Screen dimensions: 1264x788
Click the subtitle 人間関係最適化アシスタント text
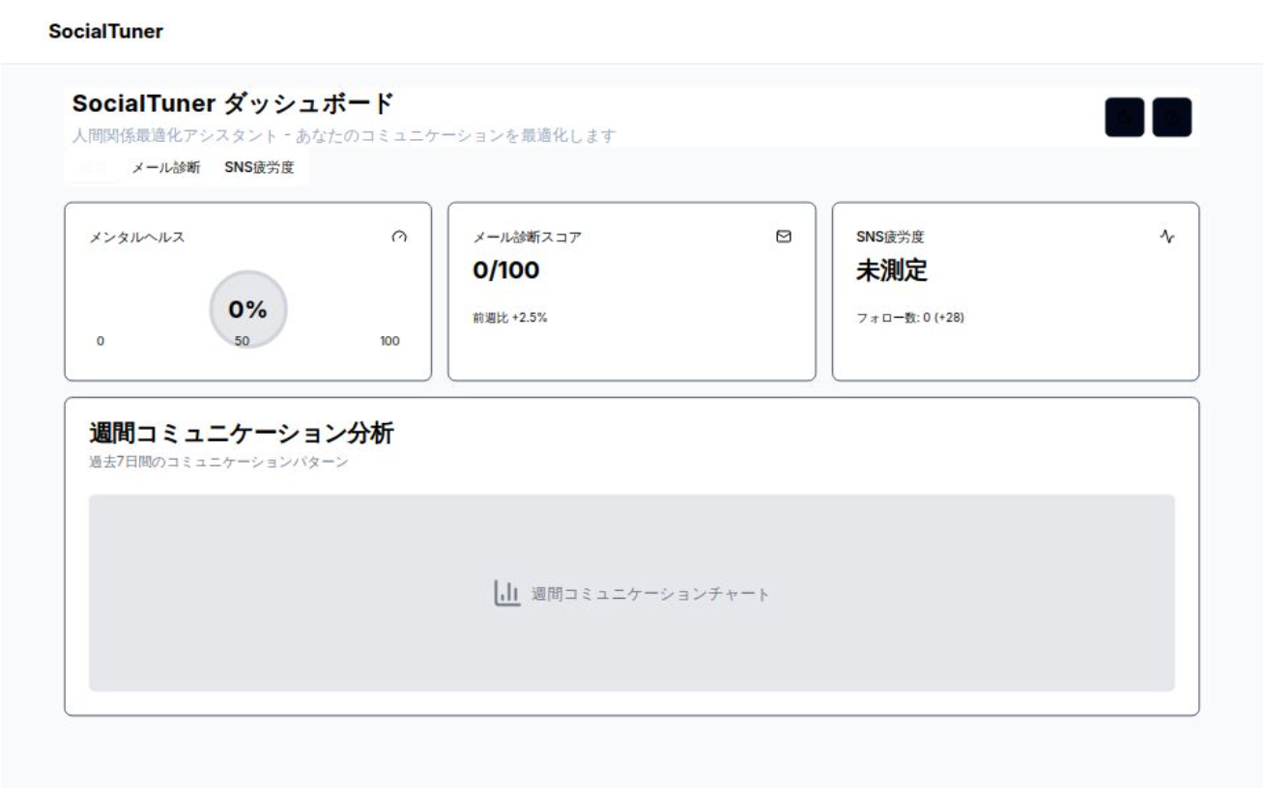click(343, 135)
